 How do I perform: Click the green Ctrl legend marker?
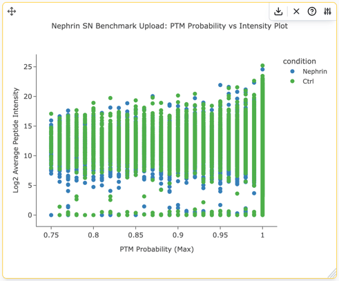pyautogui.click(x=292, y=81)
